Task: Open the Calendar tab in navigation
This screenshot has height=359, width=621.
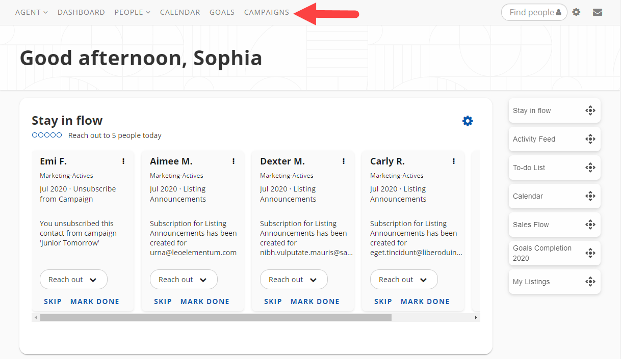Action: [x=180, y=12]
